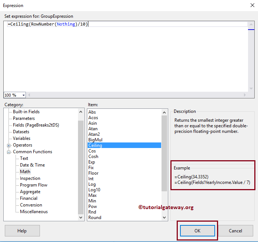Click Item list scroll-down arrow
The height and width of the screenshot is (242, 258).
[164, 218]
